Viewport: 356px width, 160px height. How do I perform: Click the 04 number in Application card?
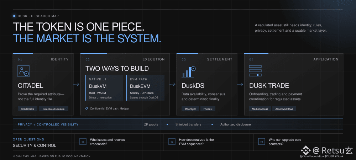(x=251, y=60)
